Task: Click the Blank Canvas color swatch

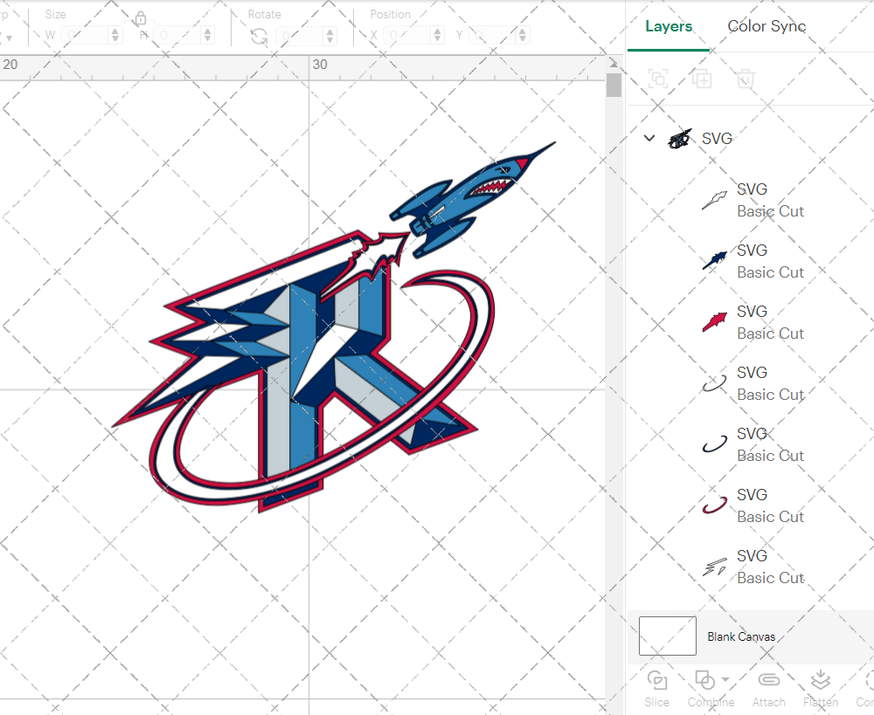Action: 668,636
